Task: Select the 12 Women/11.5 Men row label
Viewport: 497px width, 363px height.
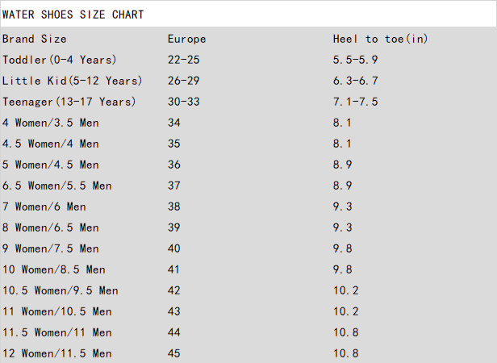Action: [x=56, y=353]
